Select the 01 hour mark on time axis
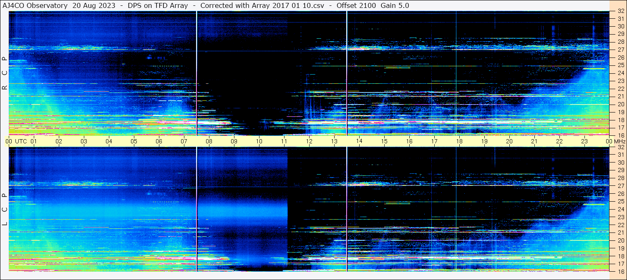This screenshot has width=627, height=280. 34,141
